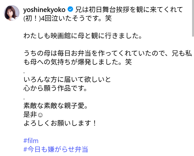Image resolution: width=194 pixels, height=156 pixels.
Task: Open the #film hashtag
Action: click(31, 141)
